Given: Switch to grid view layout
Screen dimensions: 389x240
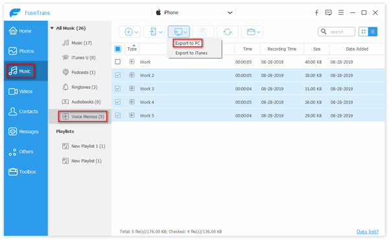Looking at the screenshot, I should pos(364,32).
